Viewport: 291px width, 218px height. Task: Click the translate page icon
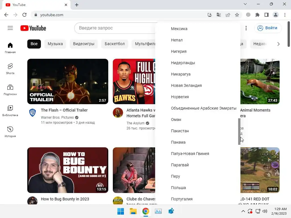[x=219, y=15]
